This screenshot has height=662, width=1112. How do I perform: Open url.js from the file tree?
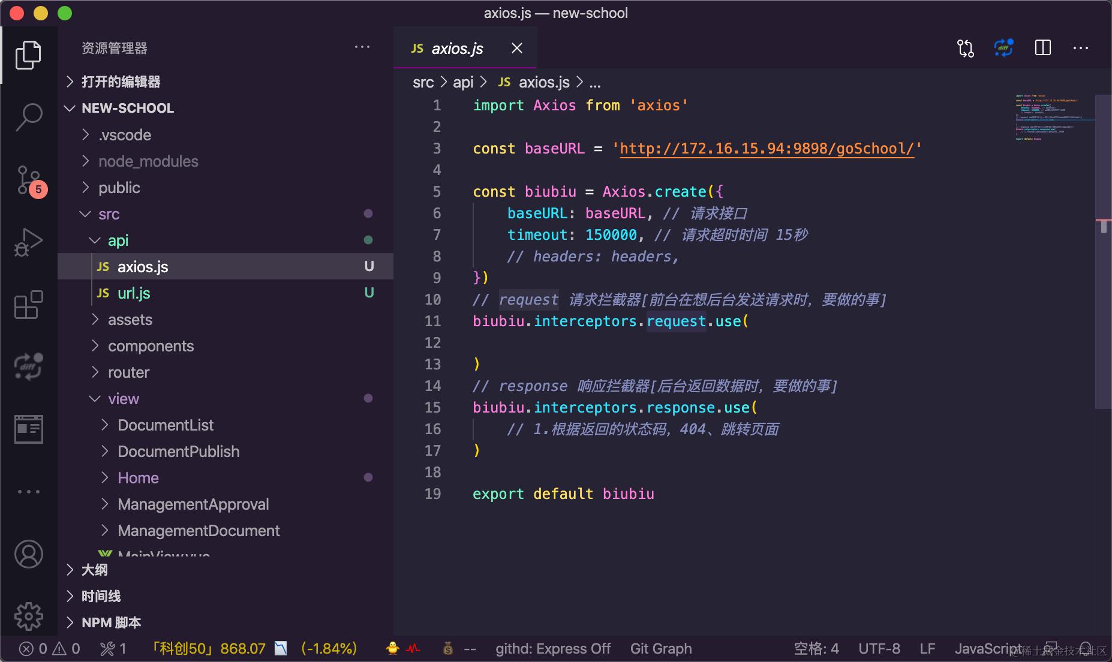coord(226,293)
